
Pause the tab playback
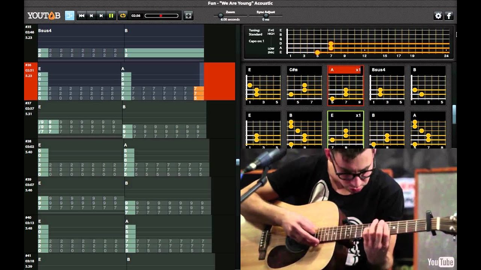[111, 16]
